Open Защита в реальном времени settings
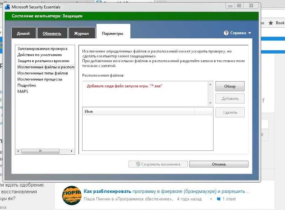 pyautogui.click(x=43, y=61)
